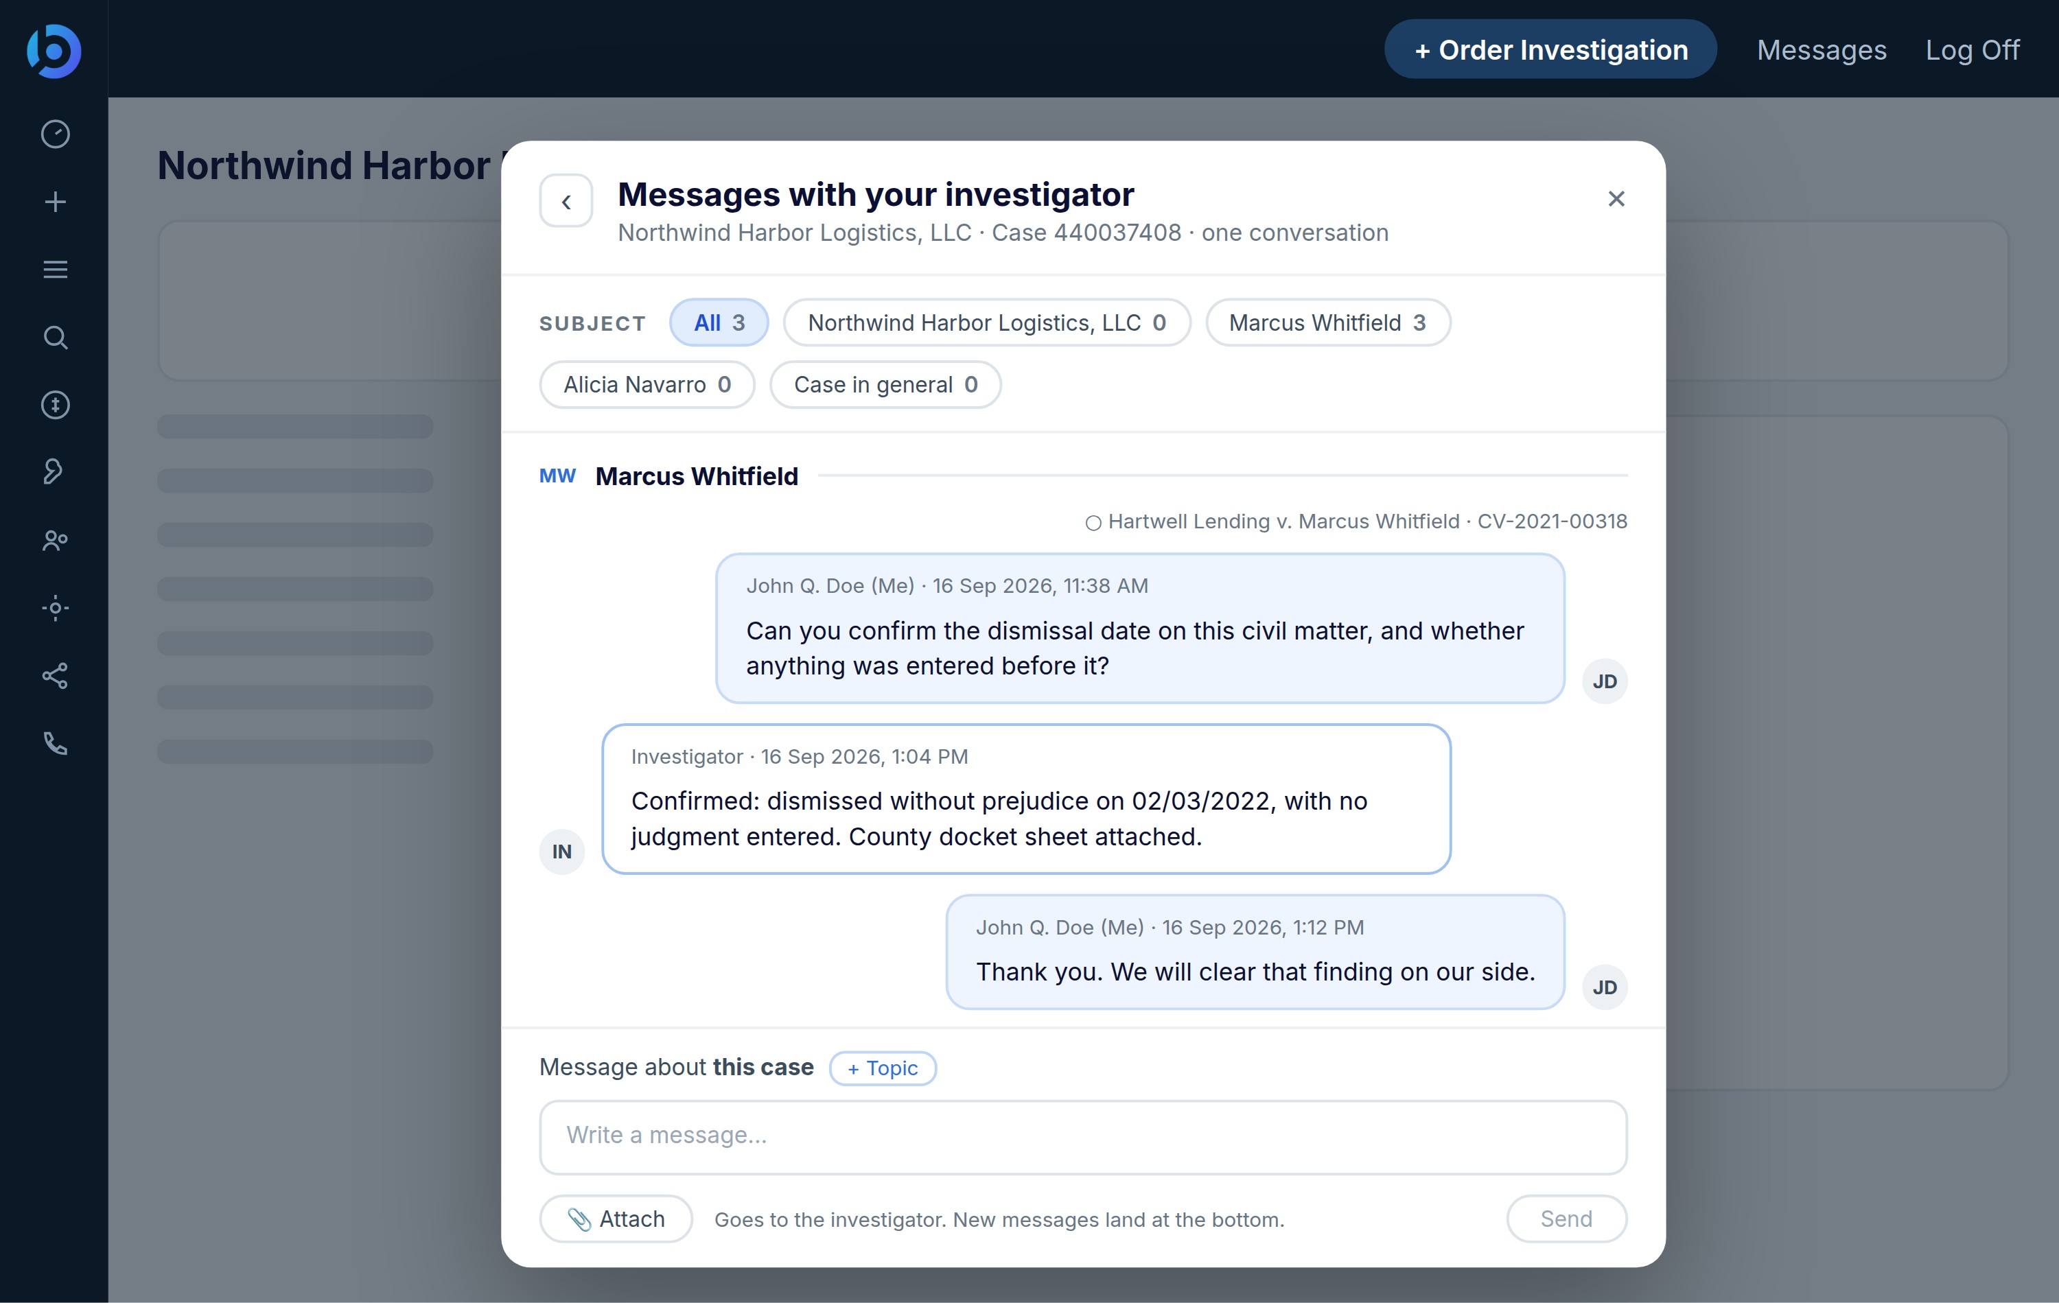
Task: Open the people/users sidebar icon
Action: click(x=56, y=541)
